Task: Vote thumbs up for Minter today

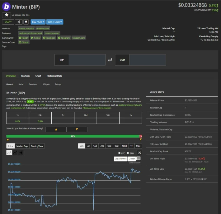Action: [x=56, y=129]
